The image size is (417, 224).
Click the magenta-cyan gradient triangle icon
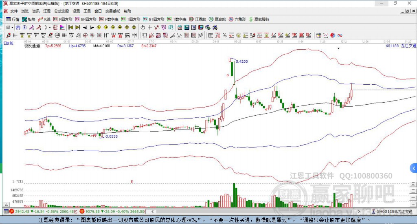(62, 27)
